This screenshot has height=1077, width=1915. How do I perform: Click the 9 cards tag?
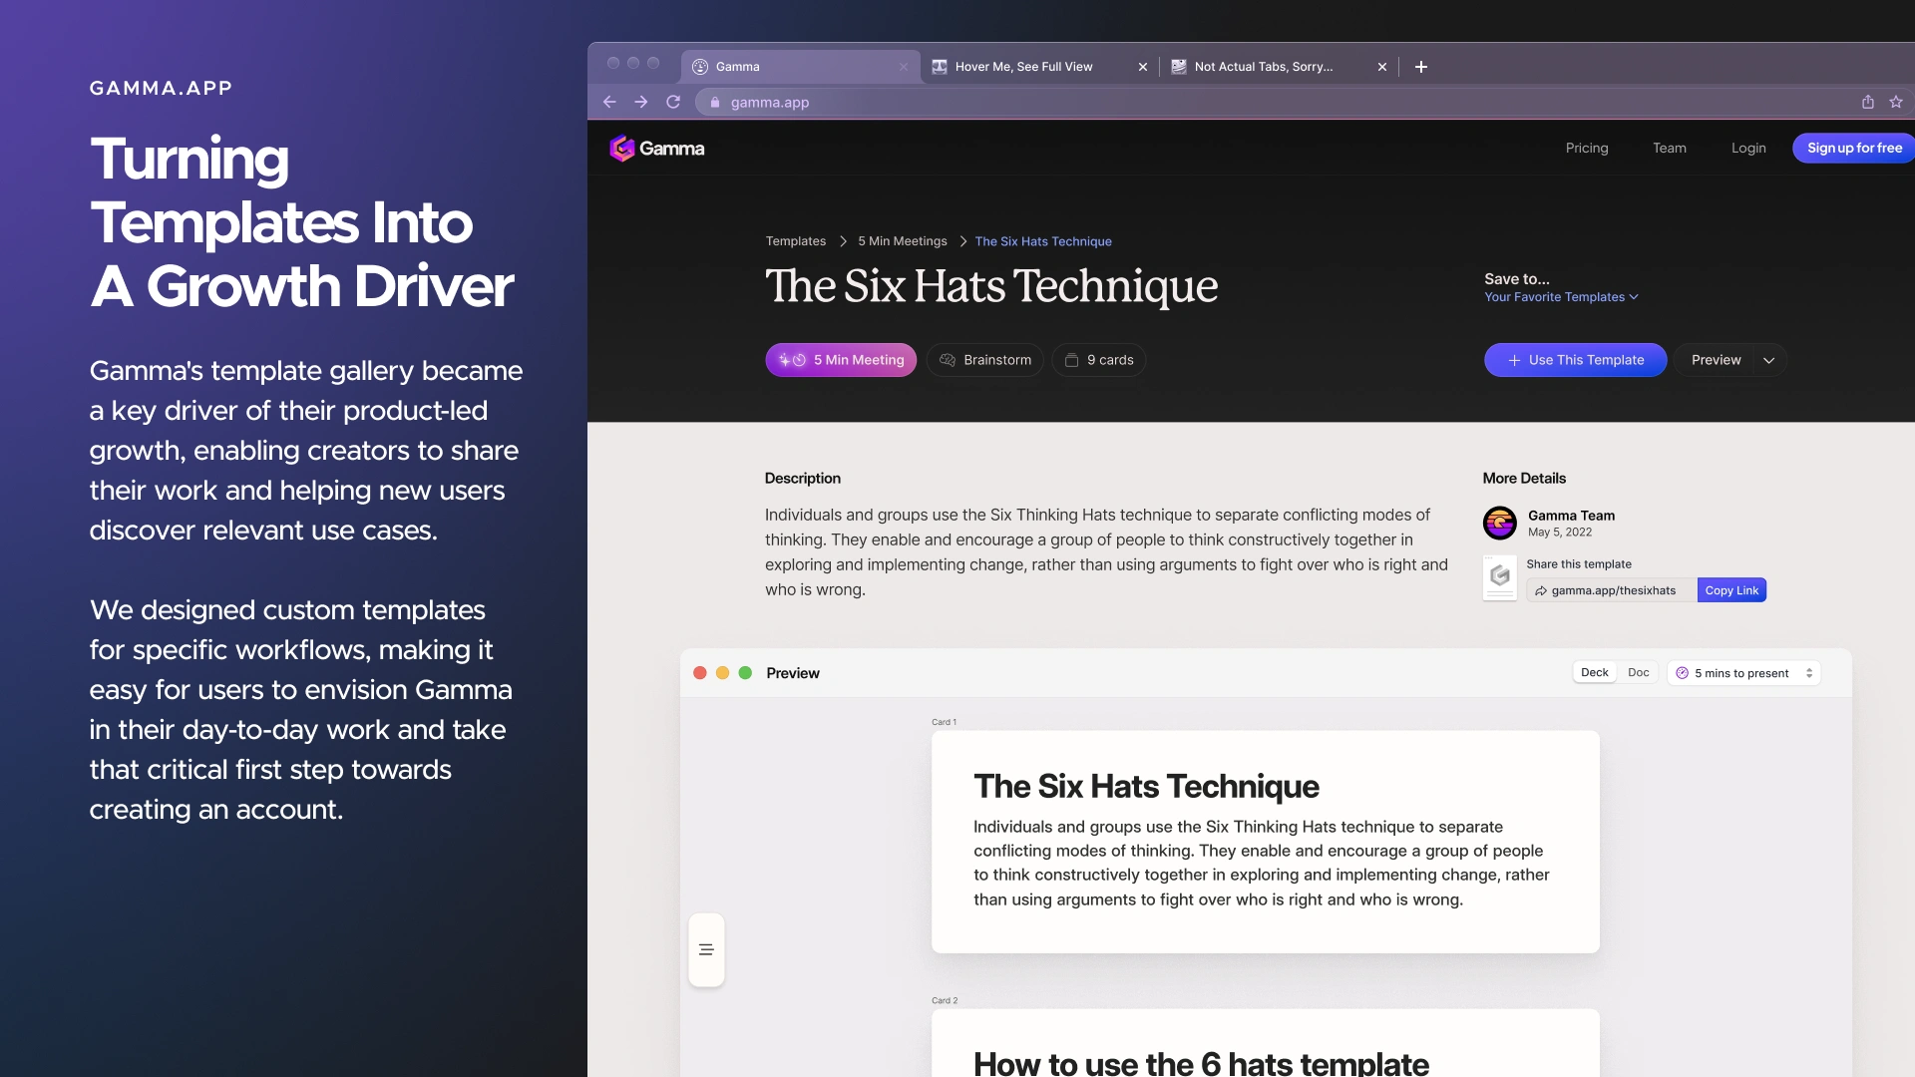[x=1099, y=360]
